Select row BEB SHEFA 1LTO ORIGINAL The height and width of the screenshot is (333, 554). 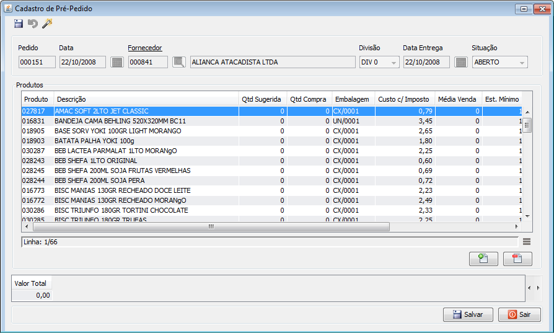click(271, 161)
